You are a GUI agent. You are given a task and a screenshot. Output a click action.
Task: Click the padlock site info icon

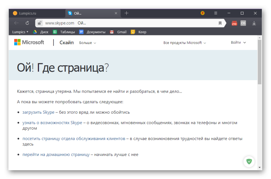(40, 23)
